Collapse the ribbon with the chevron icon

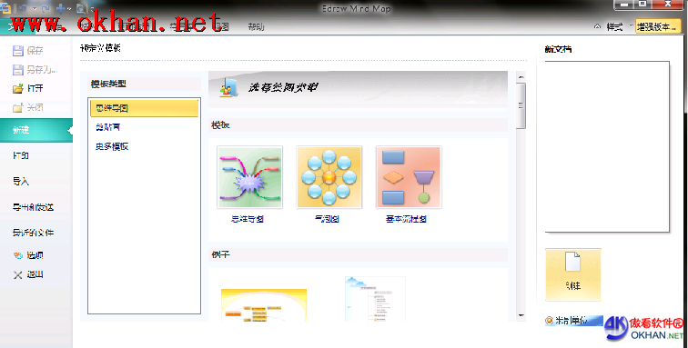click(597, 26)
